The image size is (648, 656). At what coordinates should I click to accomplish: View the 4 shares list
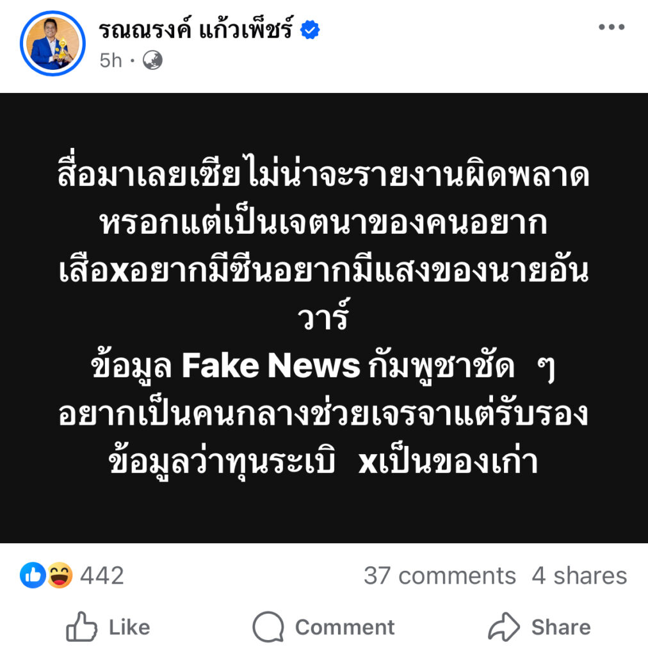579,575
